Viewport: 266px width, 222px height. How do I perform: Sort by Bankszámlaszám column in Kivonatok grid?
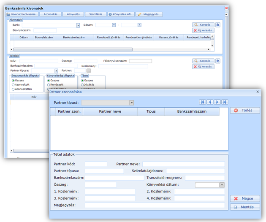74,37
